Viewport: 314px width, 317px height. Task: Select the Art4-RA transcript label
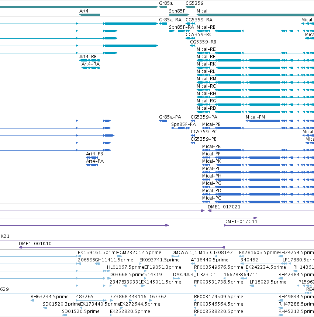click(x=90, y=64)
